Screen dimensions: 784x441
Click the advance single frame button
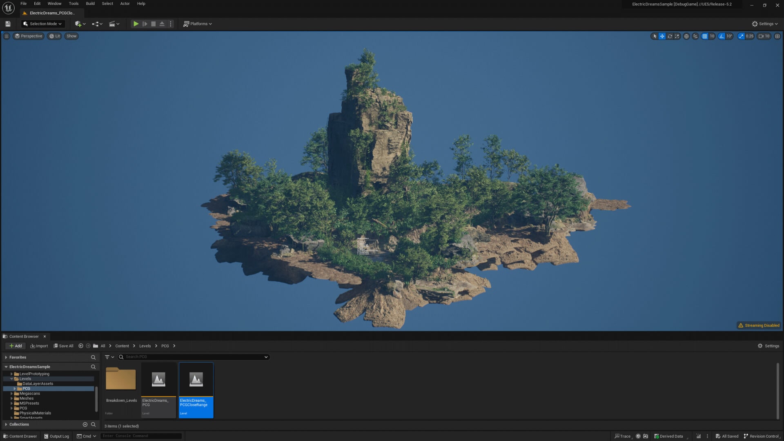tap(145, 24)
